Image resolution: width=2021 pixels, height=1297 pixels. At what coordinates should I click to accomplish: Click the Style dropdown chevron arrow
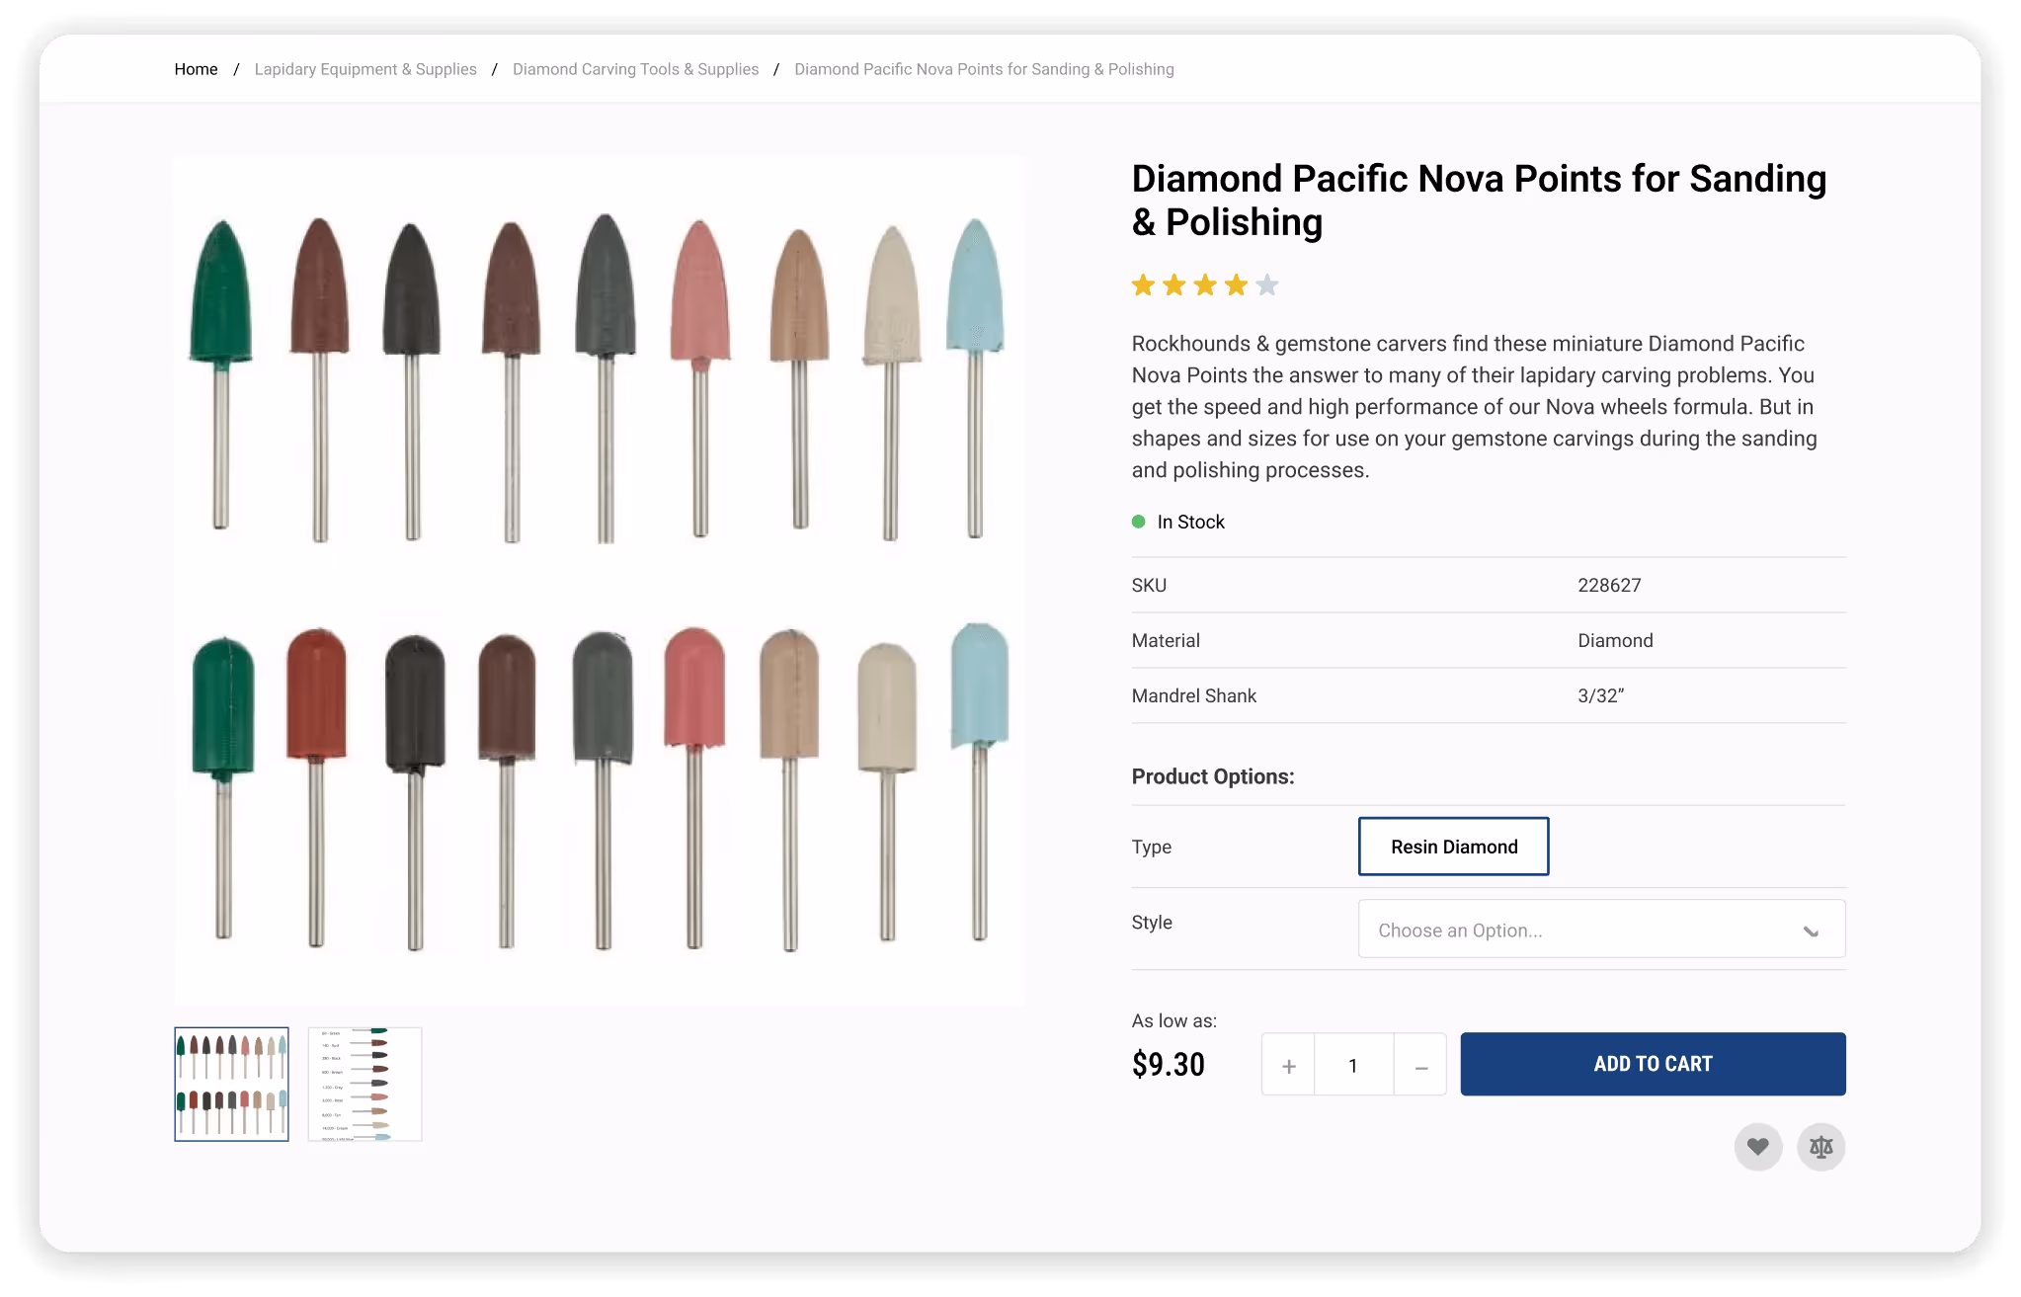(1812, 930)
